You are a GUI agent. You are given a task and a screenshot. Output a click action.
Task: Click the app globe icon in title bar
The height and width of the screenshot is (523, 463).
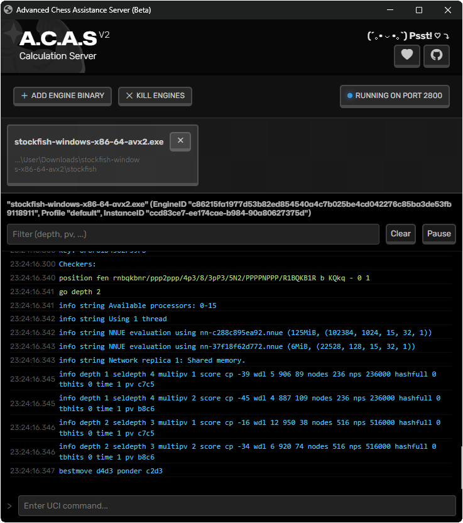point(8,9)
